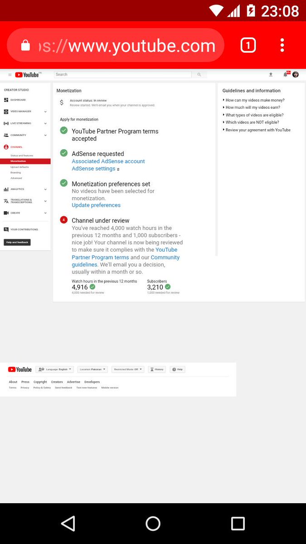Expand the Create chevron

(x=45, y=213)
